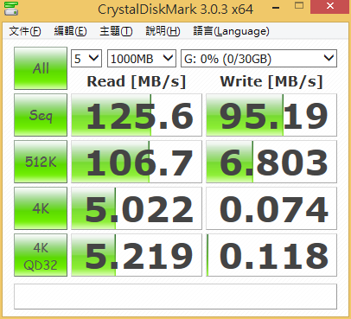Image resolution: width=351 pixels, height=319 pixels.
Task: Maximize the CrystalDiskMark window
Action: coord(299,6)
